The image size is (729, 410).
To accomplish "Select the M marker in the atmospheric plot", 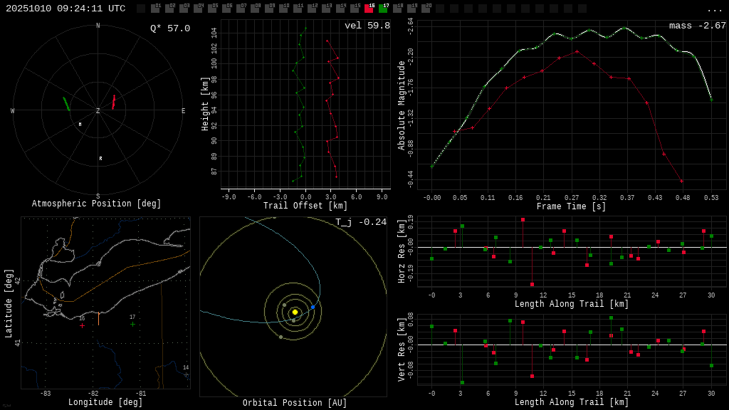I will [x=80, y=125].
